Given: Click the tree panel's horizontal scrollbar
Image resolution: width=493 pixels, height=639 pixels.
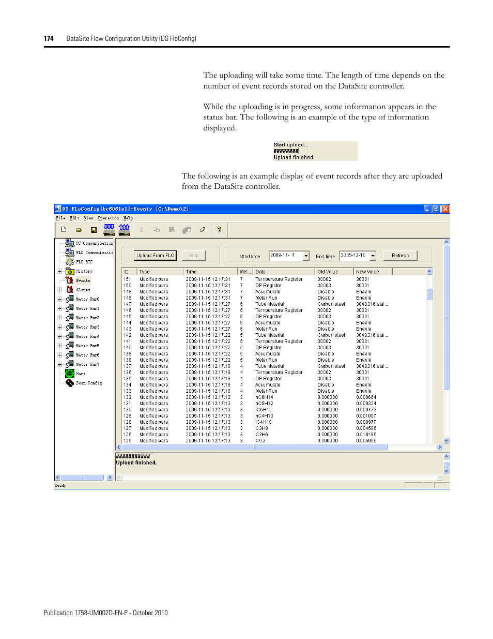Looking at the screenshot, I should click(84, 478).
